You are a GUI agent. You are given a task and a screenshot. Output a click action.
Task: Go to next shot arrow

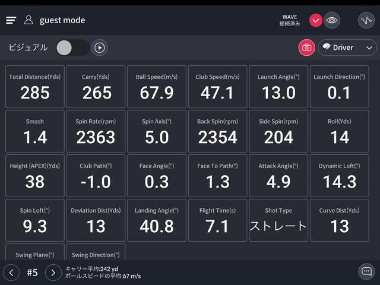tap(53, 273)
